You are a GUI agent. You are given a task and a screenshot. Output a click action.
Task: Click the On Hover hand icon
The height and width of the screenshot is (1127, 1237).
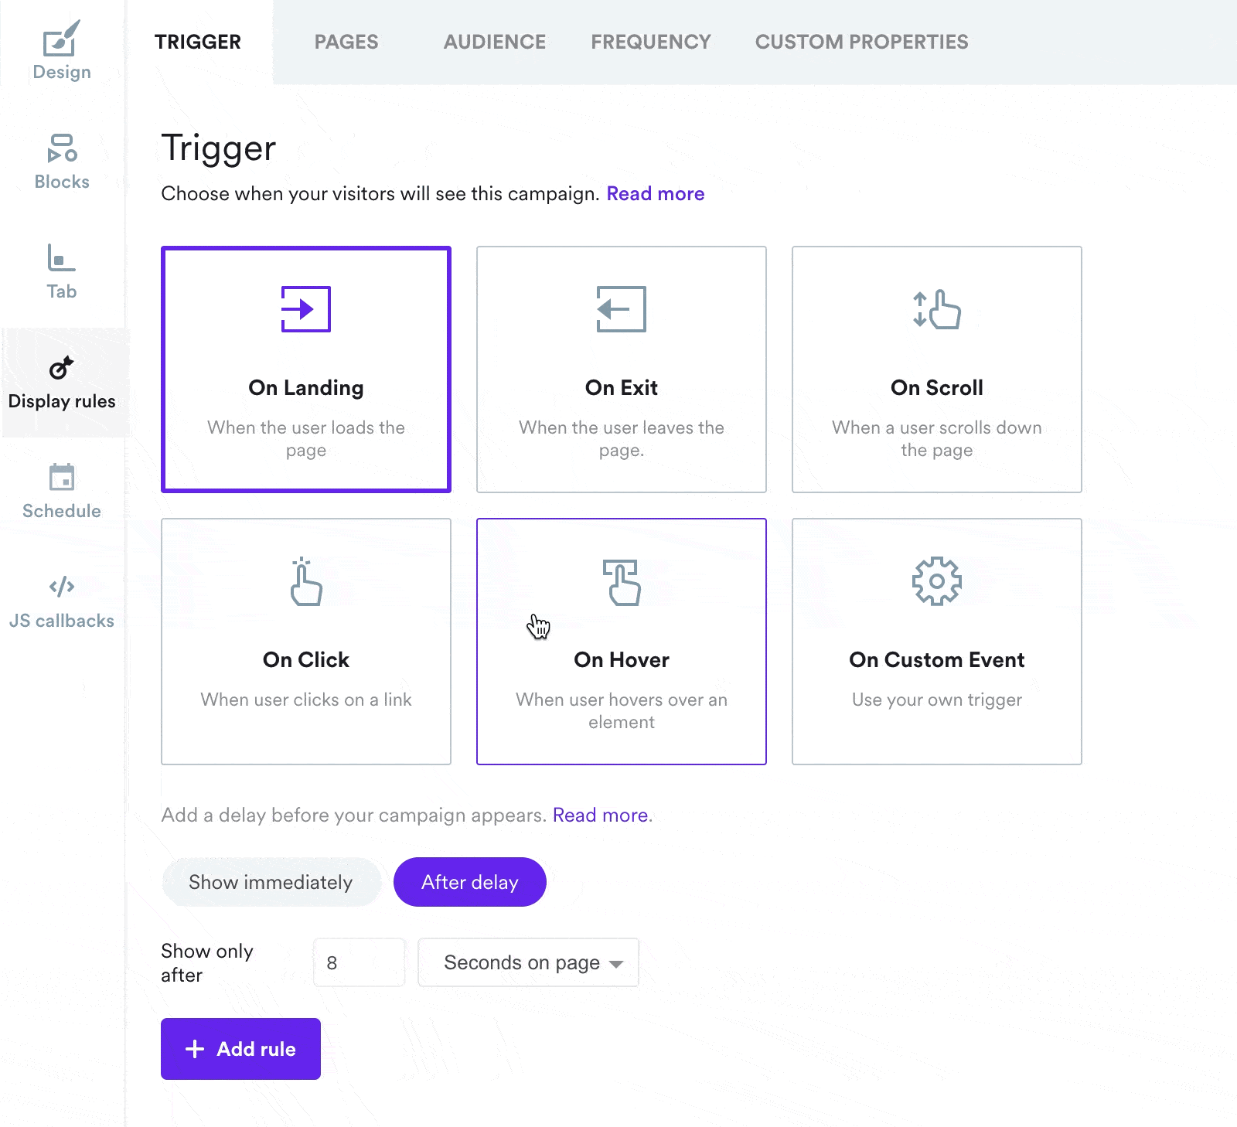(x=622, y=582)
